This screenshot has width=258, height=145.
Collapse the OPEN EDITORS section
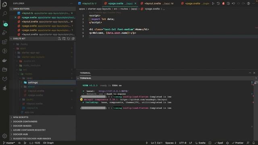pos(42,9)
